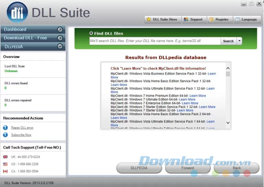Image resolution: width=264 pixels, height=187 pixels.
Task: Open the DLLPEDIA sidebar menu
Action: [x=33, y=47]
